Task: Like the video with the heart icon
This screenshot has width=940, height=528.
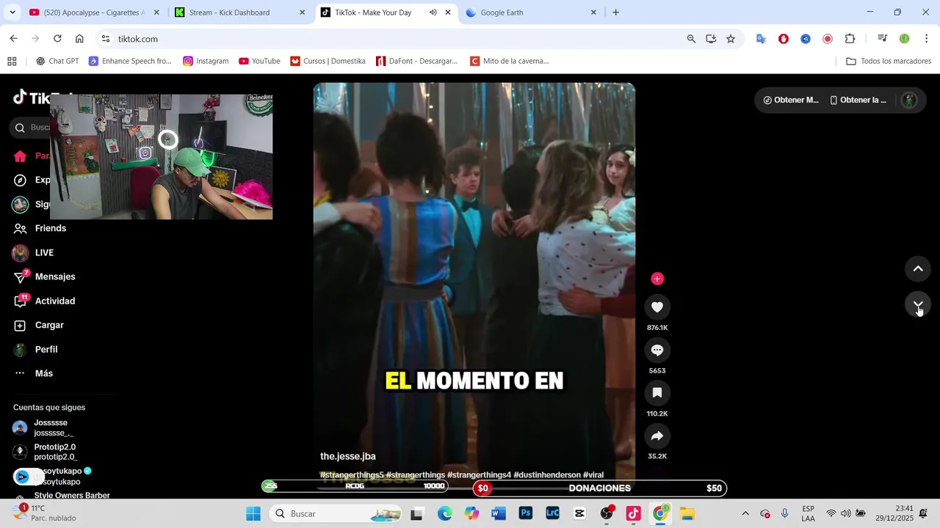Action: 657,307
